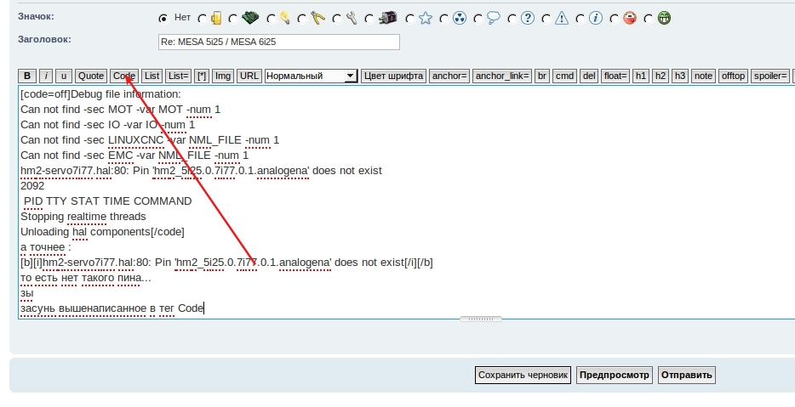
Task: Click the line 'PID TTY STAT TIME COMMAND'
Action: [x=107, y=201]
